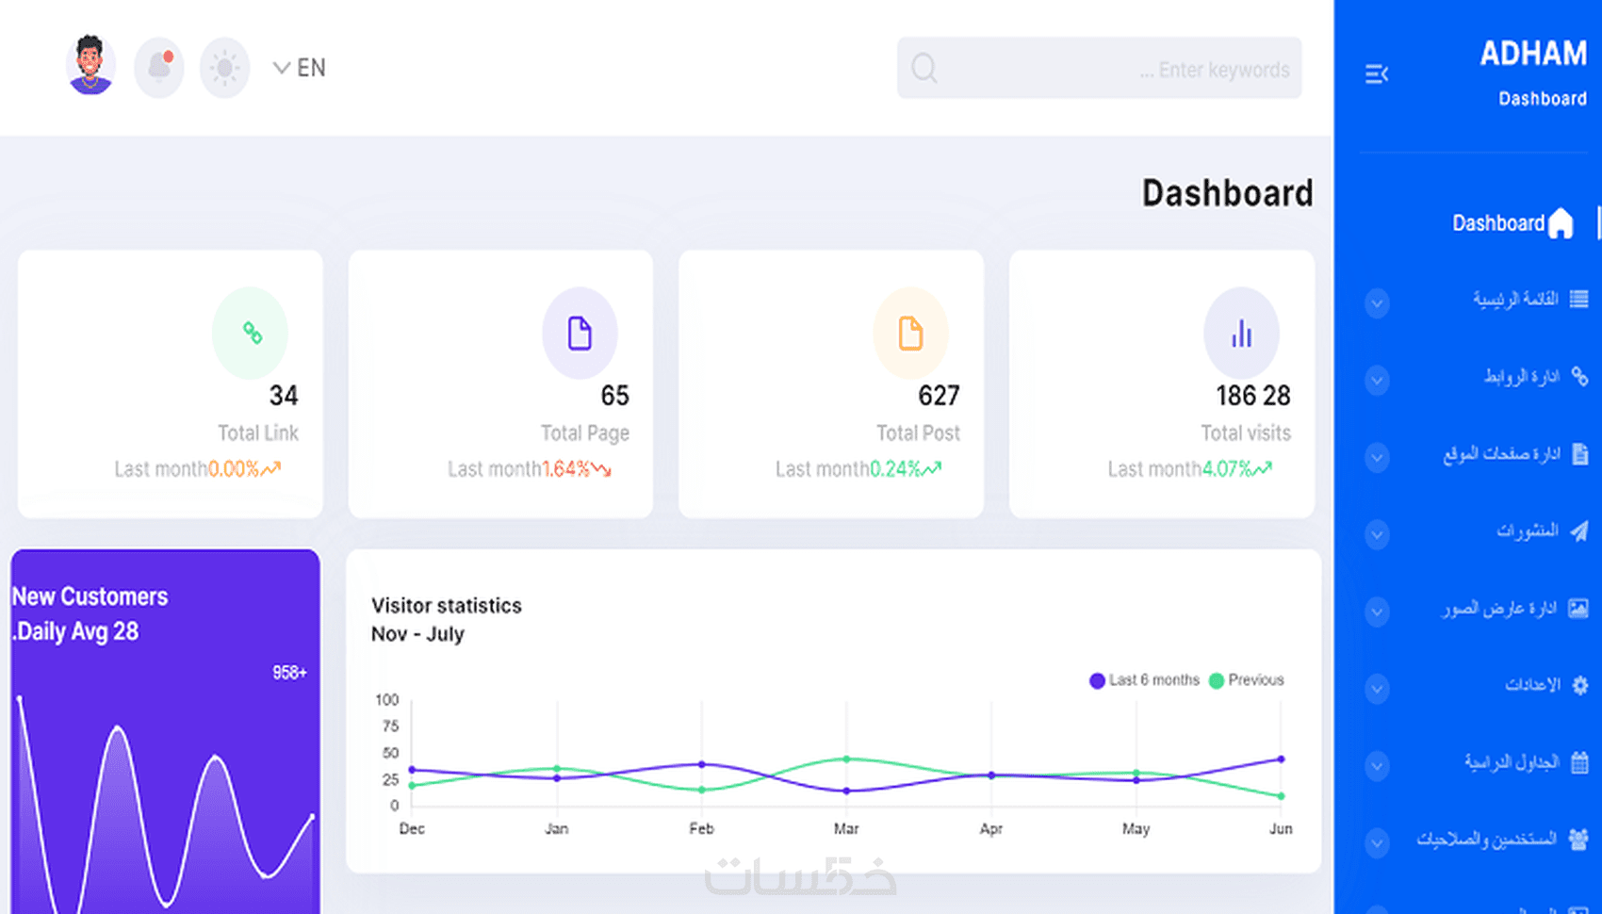Expand the ادارة الروابط sidebar chevron
The height and width of the screenshot is (914, 1602).
1377,381
